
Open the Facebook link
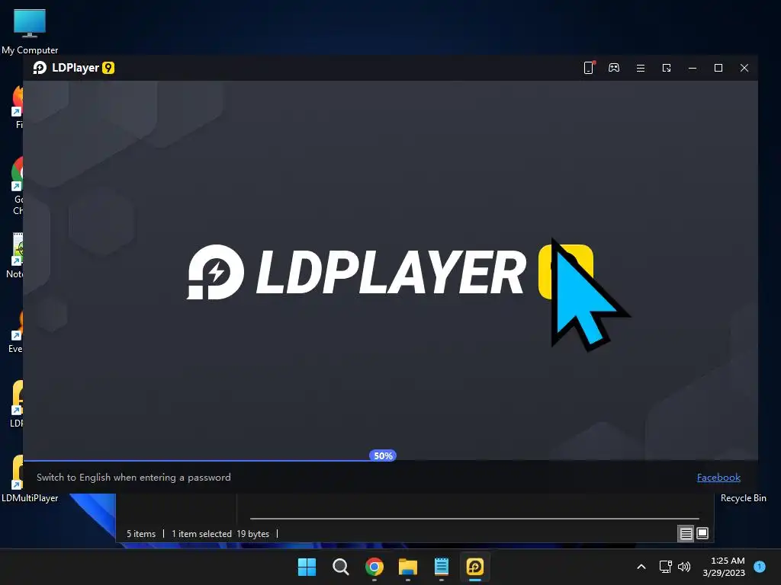pos(718,478)
